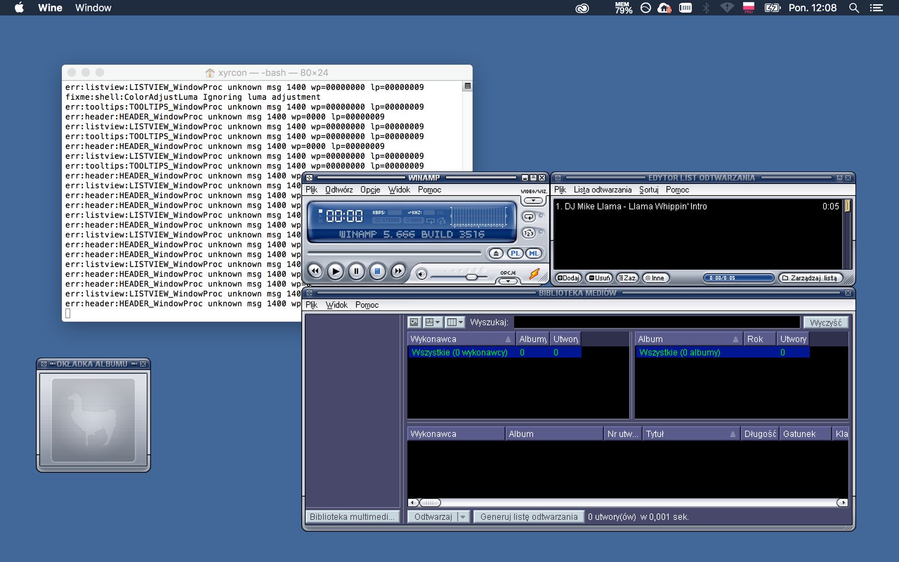Open Plik menu in Biblioteka Mediów
The image size is (899, 562).
pyautogui.click(x=312, y=305)
